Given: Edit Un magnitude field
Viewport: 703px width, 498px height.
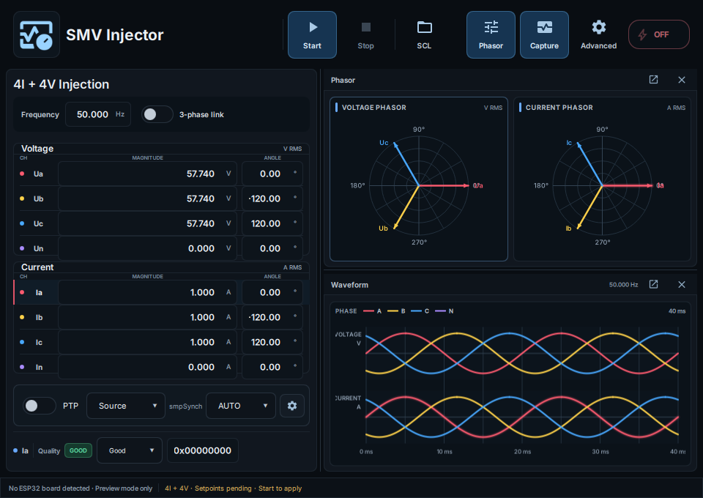Looking at the screenshot, I should [x=148, y=248].
